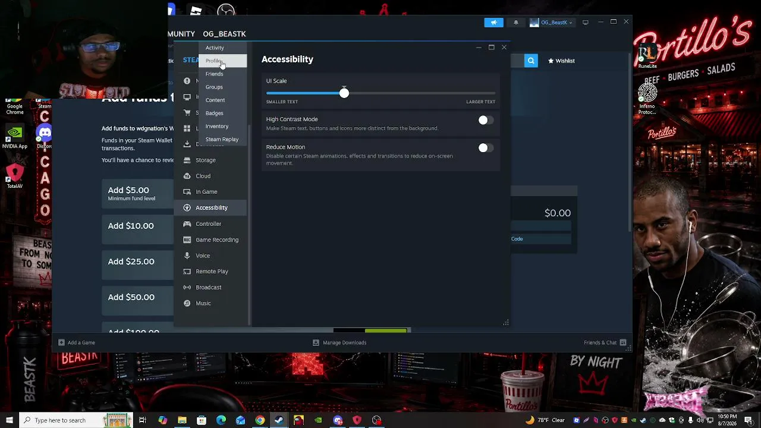Click the Steam announcements megaphone icon
Image resolution: width=761 pixels, height=428 pixels.
pos(493,23)
